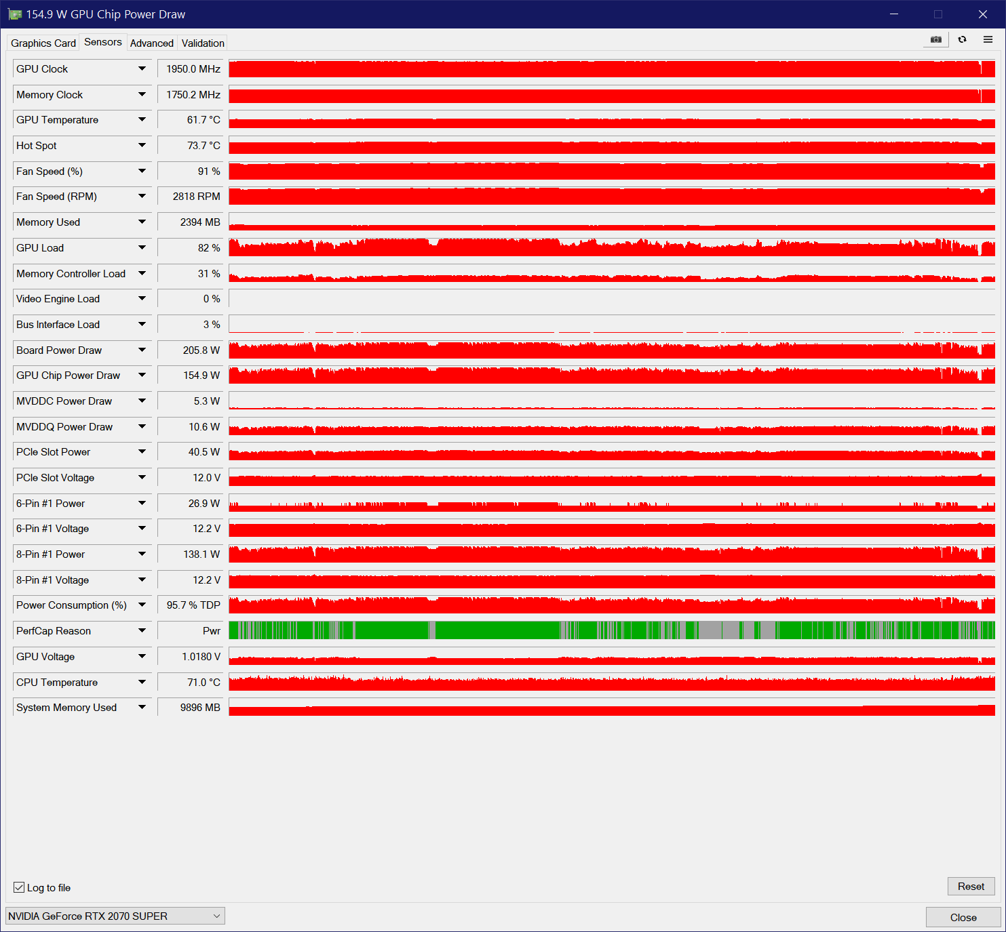Click the refresh sensors icon
Image resolution: width=1006 pixels, height=932 pixels.
[962, 39]
